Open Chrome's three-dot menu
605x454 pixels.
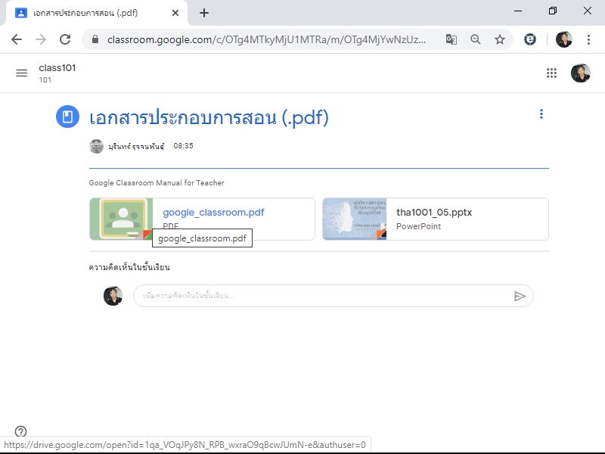(588, 39)
